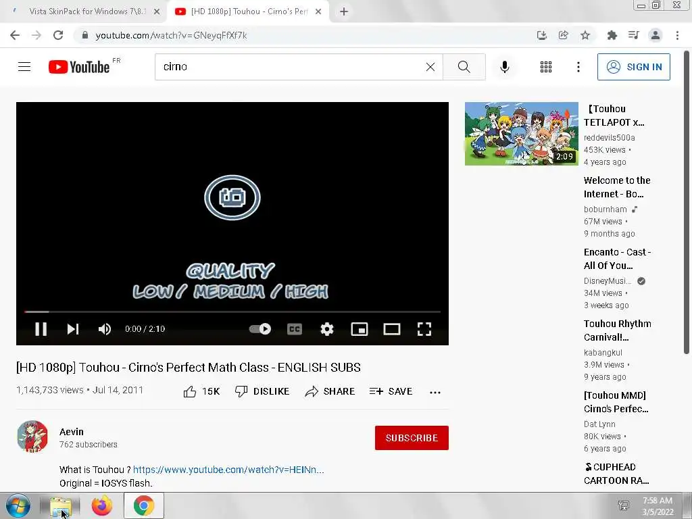This screenshot has height=519, width=692.
Task: View site info lock icon
Action: 84,35
